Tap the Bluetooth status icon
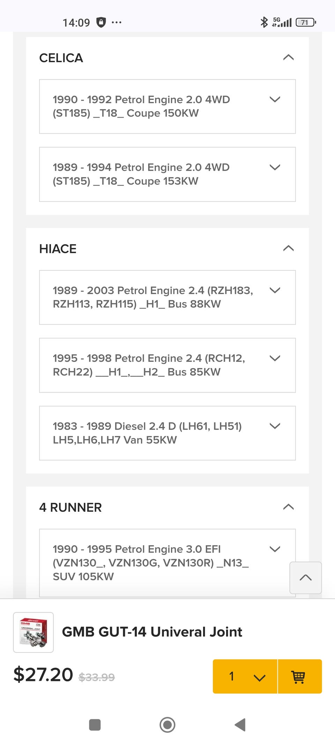Viewport: 335px width, 745px height. 264,22
